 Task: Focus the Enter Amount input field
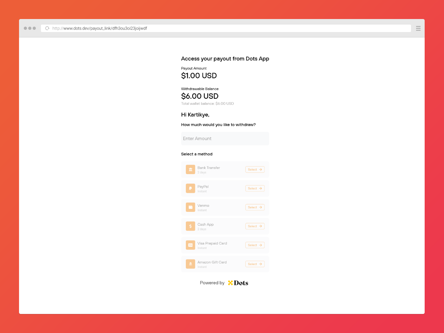pyautogui.click(x=225, y=139)
